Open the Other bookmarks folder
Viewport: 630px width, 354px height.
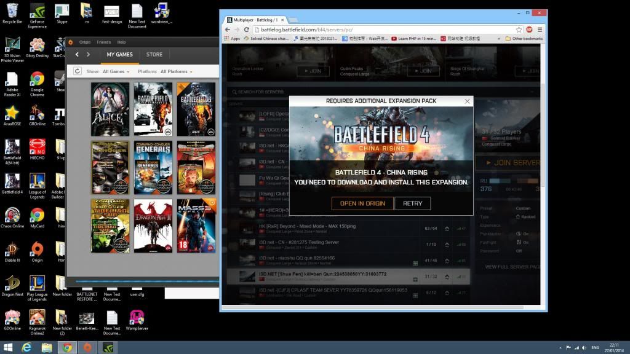(x=524, y=39)
